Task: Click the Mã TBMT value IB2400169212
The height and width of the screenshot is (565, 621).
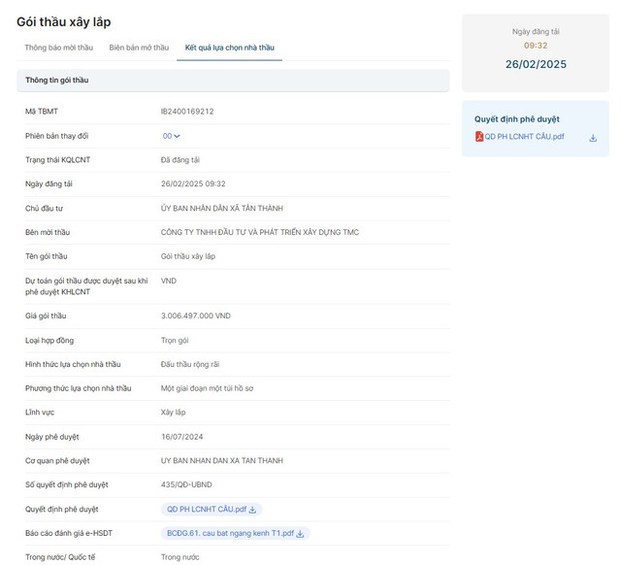Action: [x=187, y=112]
